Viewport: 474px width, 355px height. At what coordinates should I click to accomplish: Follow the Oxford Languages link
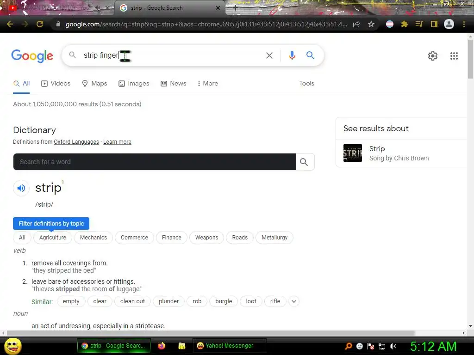pos(76,142)
